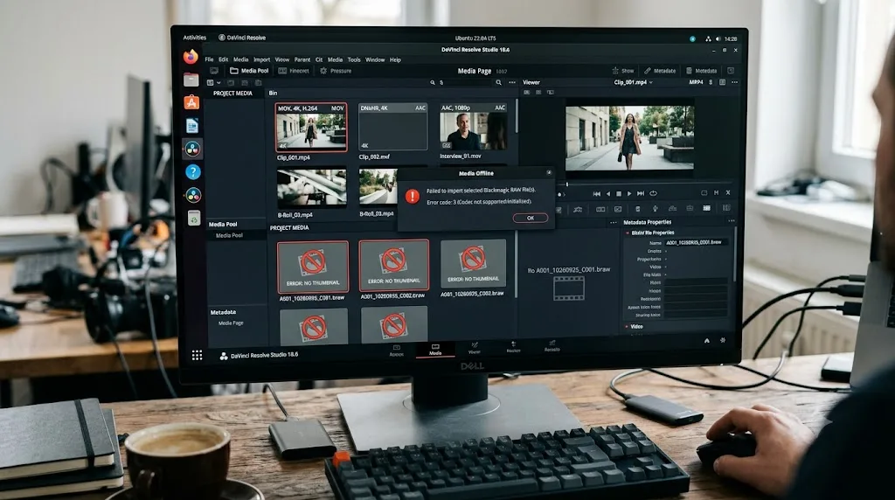
Task: Select Media Page under Metadata sidebar
Action: click(231, 323)
